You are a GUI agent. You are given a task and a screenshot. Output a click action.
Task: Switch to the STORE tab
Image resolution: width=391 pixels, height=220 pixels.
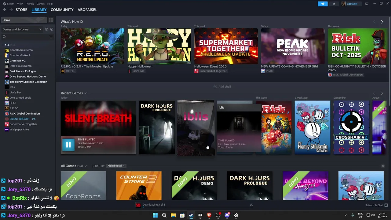coord(21,10)
